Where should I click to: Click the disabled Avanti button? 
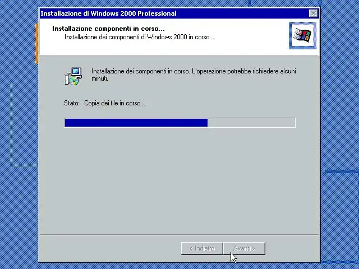click(245, 248)
